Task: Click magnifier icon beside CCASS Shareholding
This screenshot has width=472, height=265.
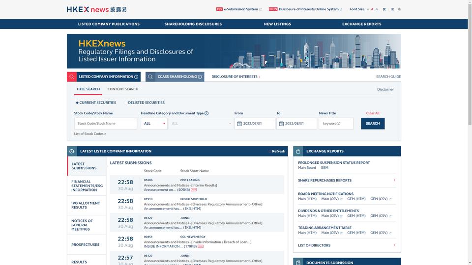Action: point(150,77)
